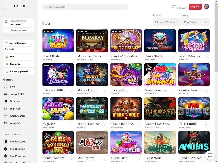Open the live chat bubble icon

click(x=210, y=155)
